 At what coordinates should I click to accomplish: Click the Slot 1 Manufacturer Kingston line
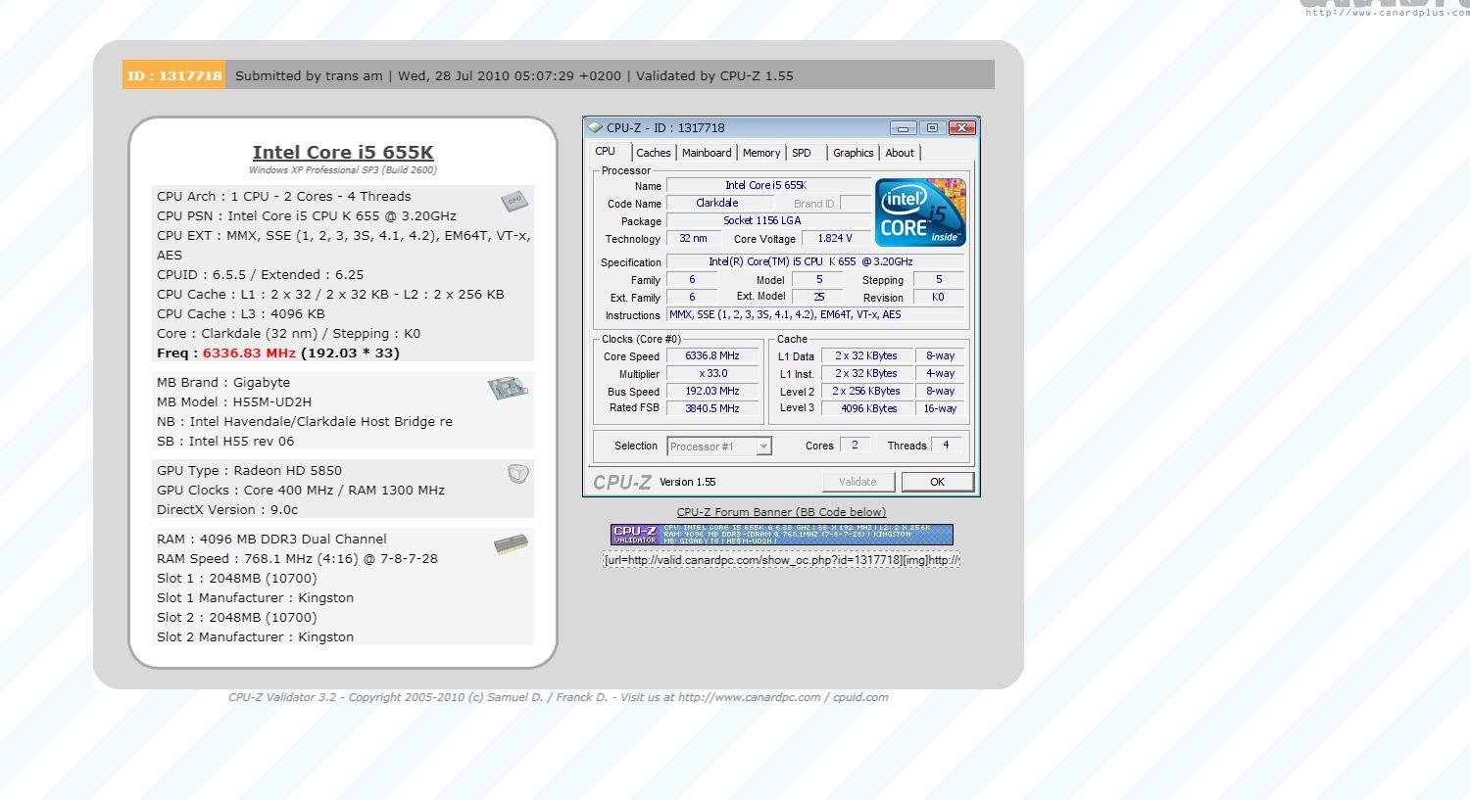(255, 597)
